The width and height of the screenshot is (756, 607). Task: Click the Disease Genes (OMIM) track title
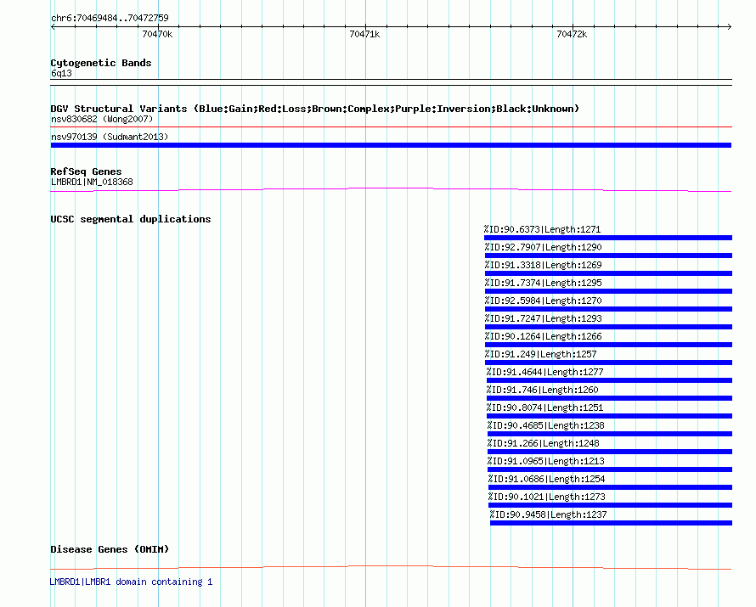tap(110, 549)
